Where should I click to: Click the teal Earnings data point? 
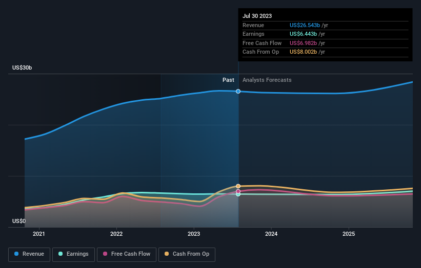coord(238,194)
